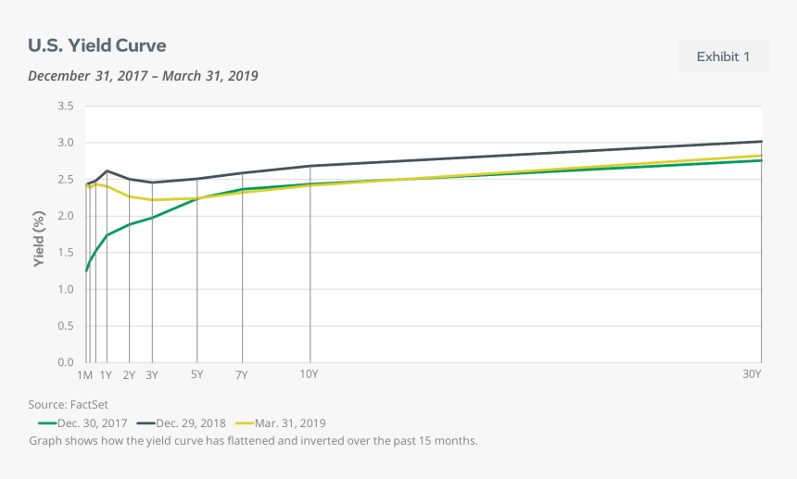The width and height of the screenshot is (797, 479).
Task: Click the 1M x-axis label
Action: pyautogui.click(x=84, y=374)
